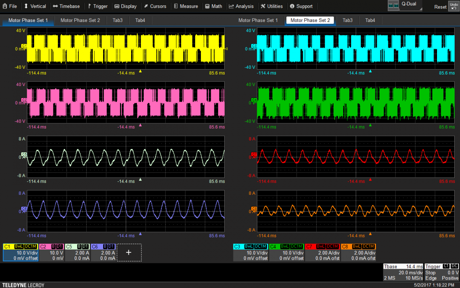Click yellow trigger delay marker below C1 grid
The height and width of the screenshot is (288, 460).
140,71
